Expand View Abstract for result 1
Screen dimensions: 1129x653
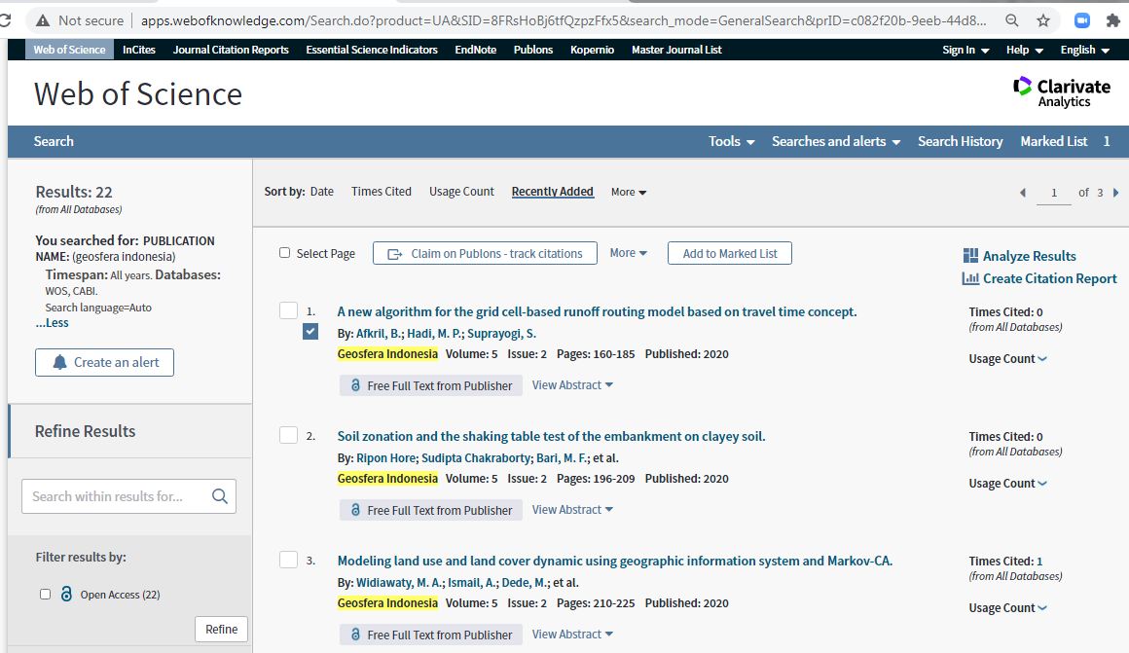pos(572,385)
